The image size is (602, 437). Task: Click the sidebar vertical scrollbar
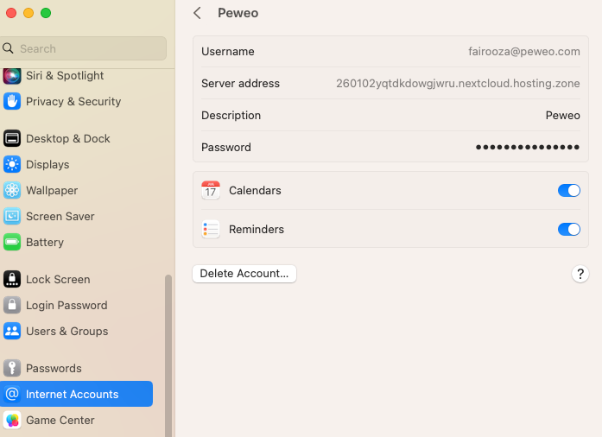tap(168, 355)
